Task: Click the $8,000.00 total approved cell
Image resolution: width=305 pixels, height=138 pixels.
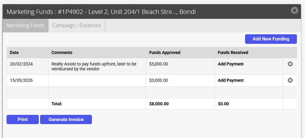Action: point(180,104)
